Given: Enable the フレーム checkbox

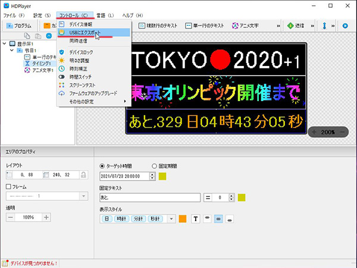Looking at the screenshot, I should (x=8, y=187).
